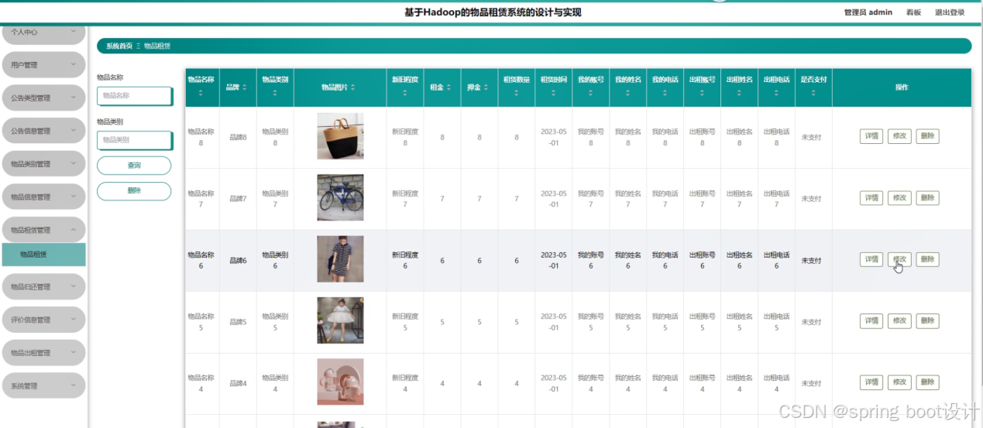
Task: Expand the 物品出租管理 sidebar menu
Action: pos(43,352)
